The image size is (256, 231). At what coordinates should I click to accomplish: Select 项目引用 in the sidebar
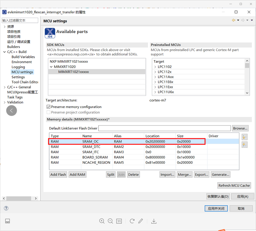(x=14, y=37)
